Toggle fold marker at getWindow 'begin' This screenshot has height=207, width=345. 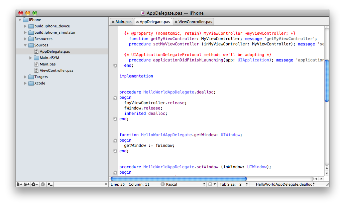pyautogui.click(x=115, y=141)
